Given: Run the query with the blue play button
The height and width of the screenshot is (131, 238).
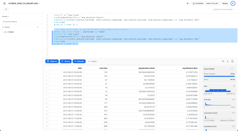Looking at the screenshot, I should pyautogui.click(x=233, y=3).
